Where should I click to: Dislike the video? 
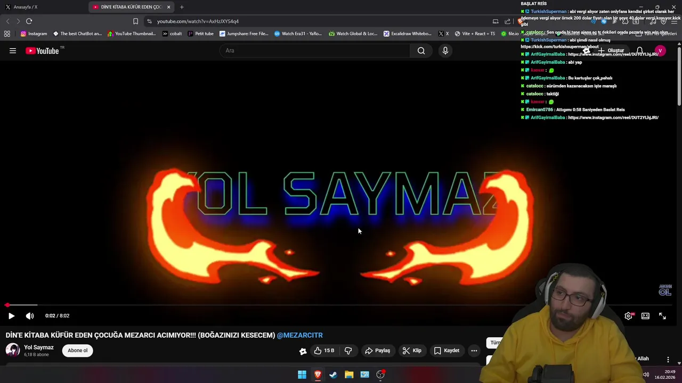click(348, 351)
